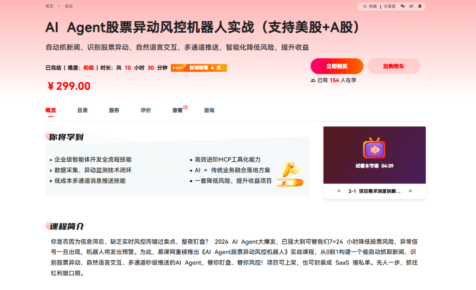Play the trial lesson TV icon
This screenshot has height=290, width=476.
(374, 149)
